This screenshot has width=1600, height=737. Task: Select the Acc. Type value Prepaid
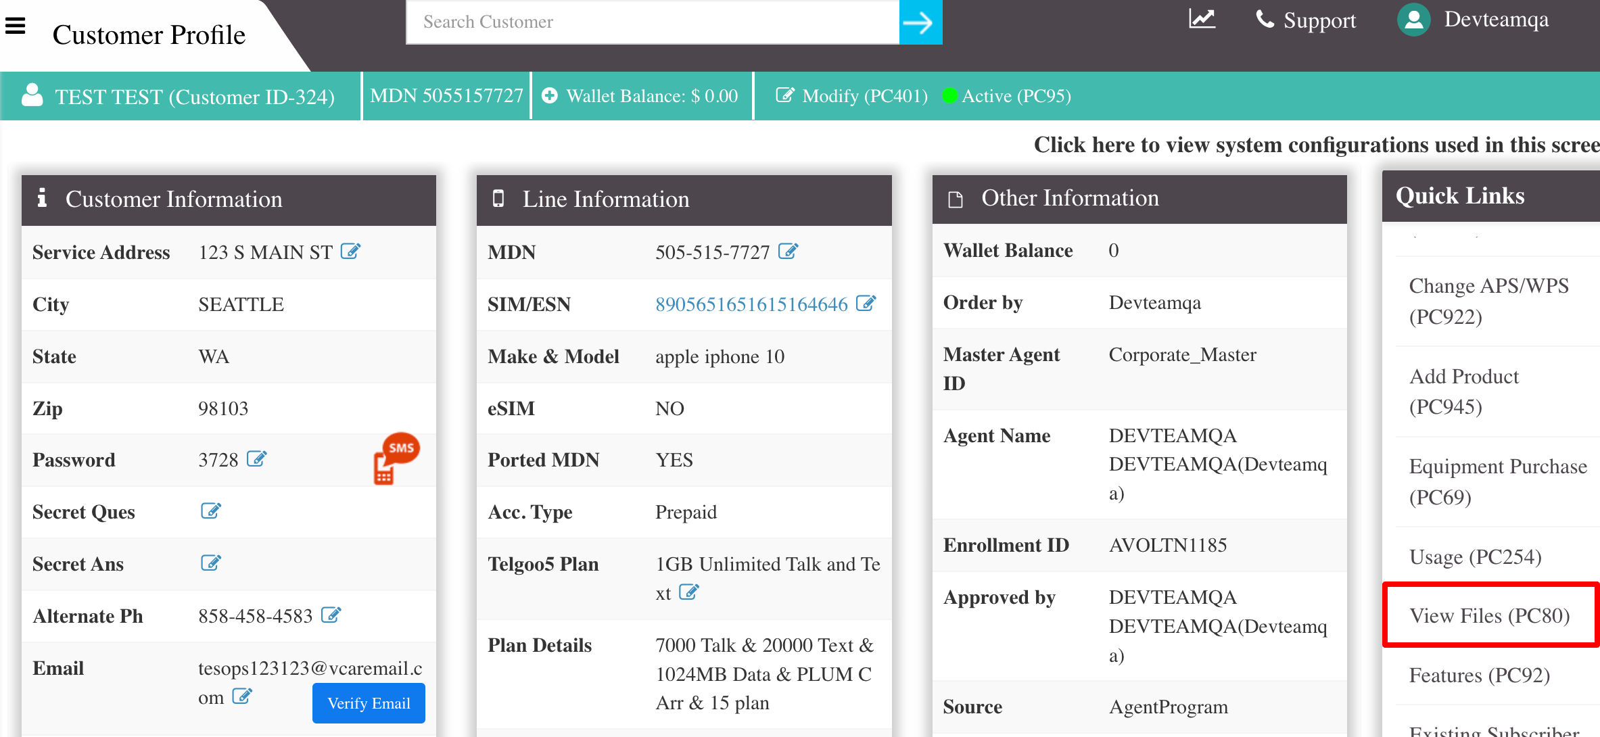686,513
